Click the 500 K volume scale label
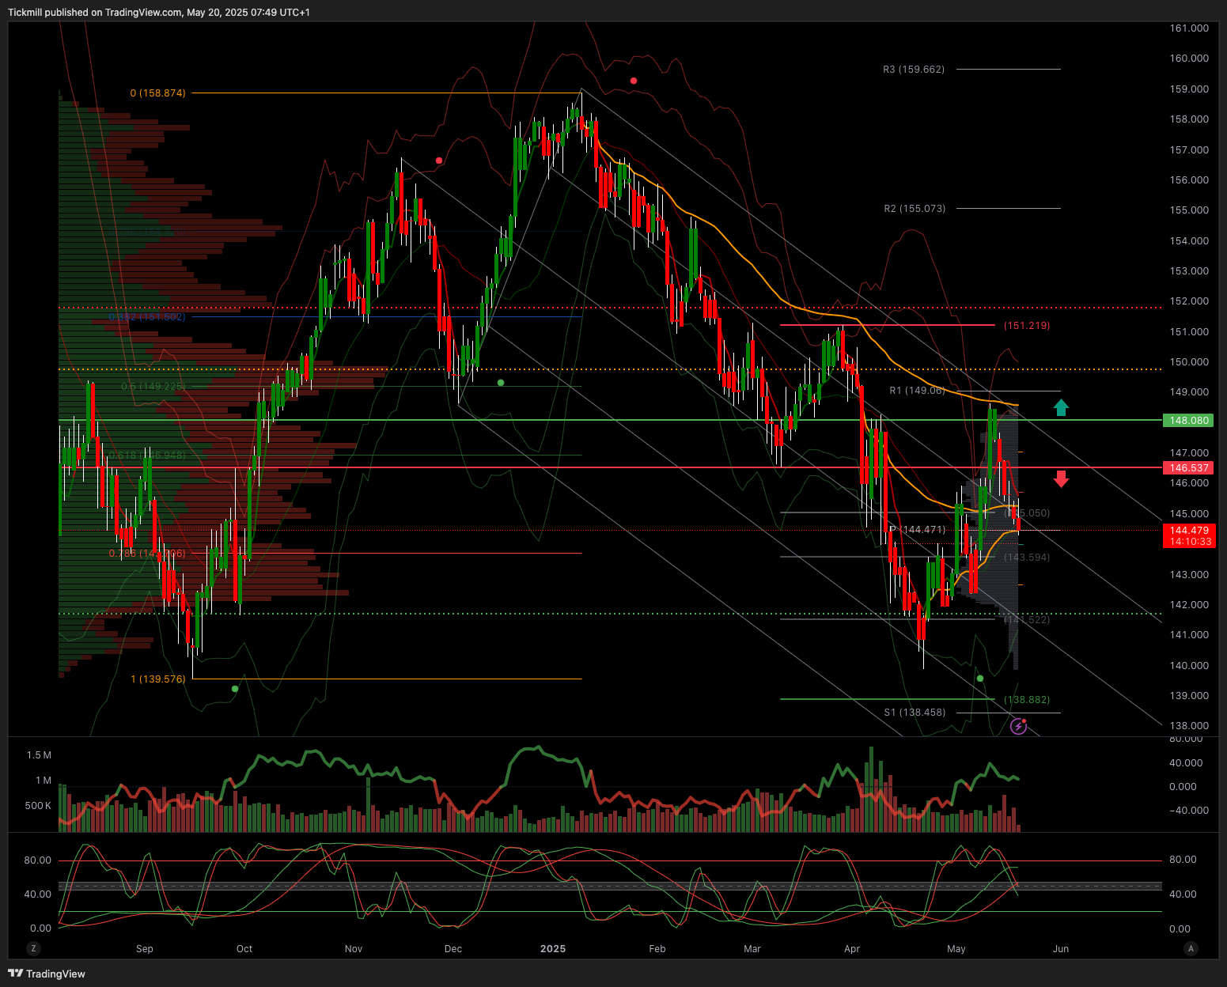1227x987 pixels. point(38,806)
